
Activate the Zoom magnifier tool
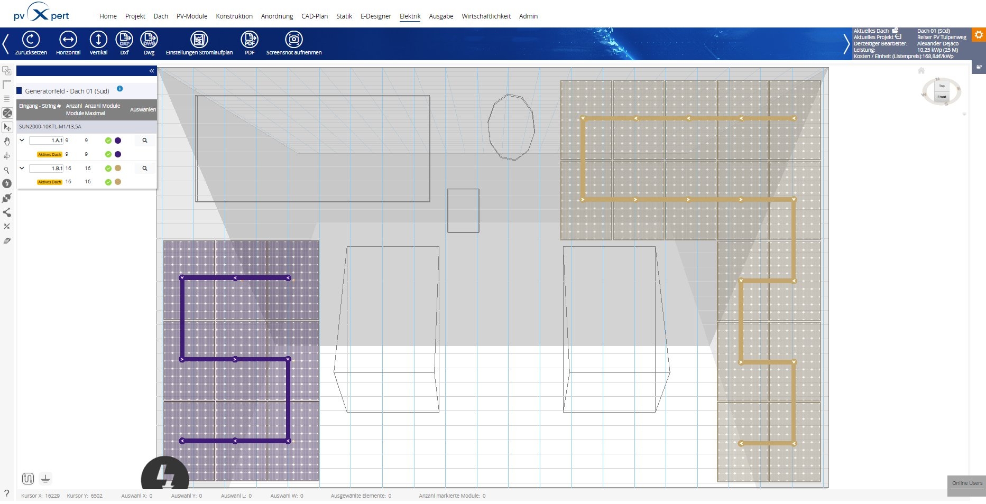[x=7, y=171]
